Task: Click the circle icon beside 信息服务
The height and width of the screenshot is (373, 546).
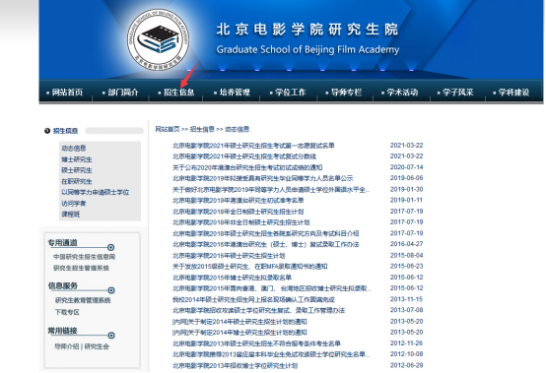Action: point(111,290)
